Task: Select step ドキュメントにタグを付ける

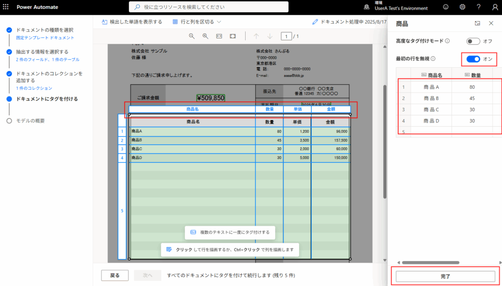Action: 47,99
